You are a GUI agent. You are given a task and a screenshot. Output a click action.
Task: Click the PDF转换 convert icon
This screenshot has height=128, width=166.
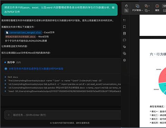[x=137, y=6]
